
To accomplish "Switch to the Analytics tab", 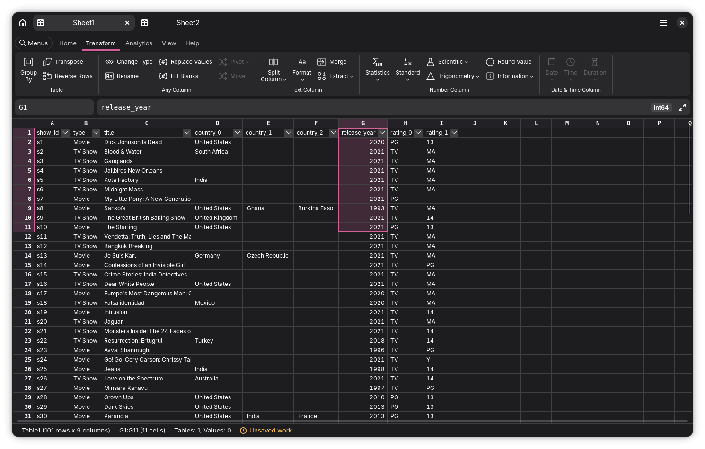I will pyautogui.click(x=139, y=43).
